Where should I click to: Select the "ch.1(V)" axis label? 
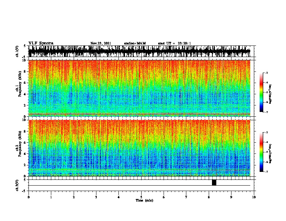[17, 51]
